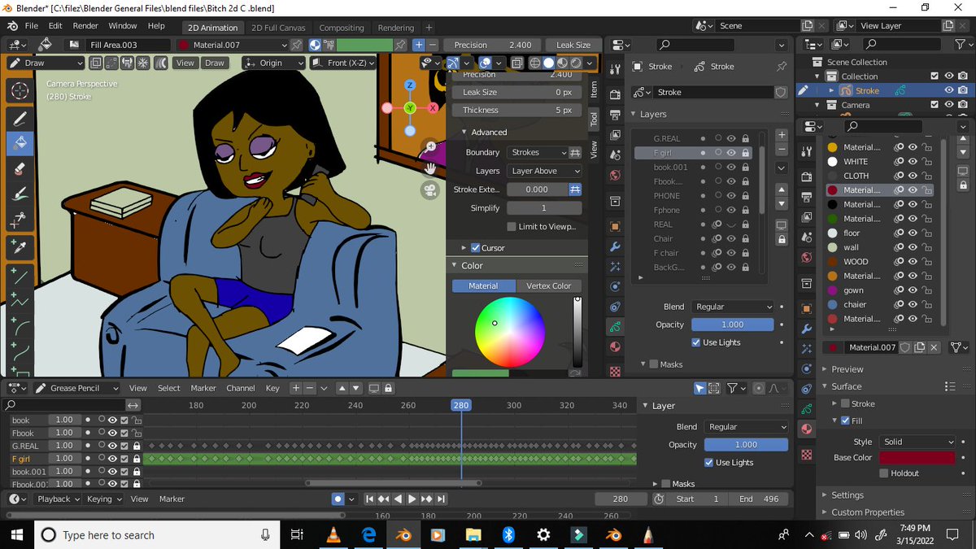
Task: Click the Playback button
Action: point(59,499)
